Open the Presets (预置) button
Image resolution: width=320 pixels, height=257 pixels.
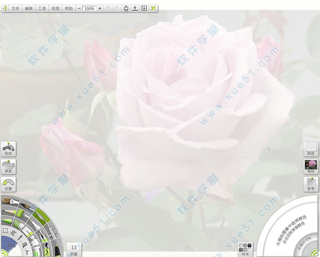(74, 250)
